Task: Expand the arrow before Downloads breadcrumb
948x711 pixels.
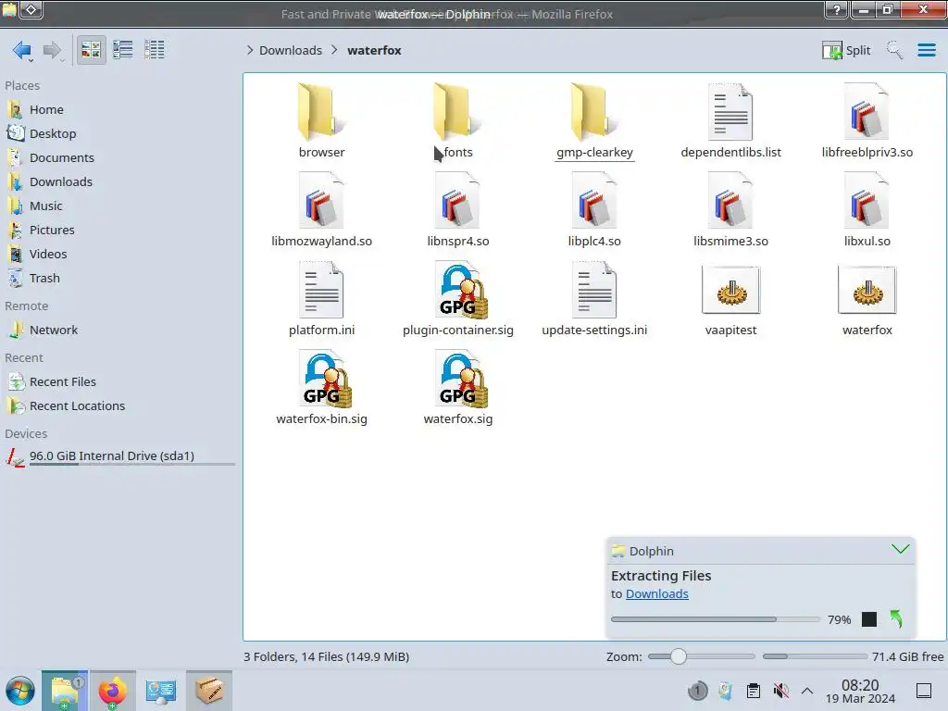Action: 250,50
